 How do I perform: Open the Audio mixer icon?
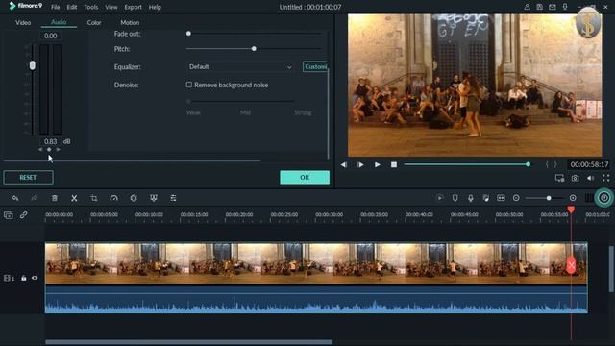(x=485, y=198)
